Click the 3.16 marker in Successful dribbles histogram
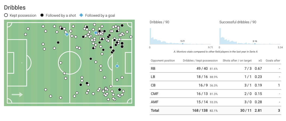This screenshot has width=286, height=121. (255, 44)
